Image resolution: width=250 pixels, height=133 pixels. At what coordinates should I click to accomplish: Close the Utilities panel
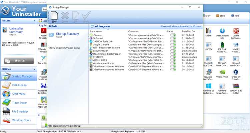[34, 69]
